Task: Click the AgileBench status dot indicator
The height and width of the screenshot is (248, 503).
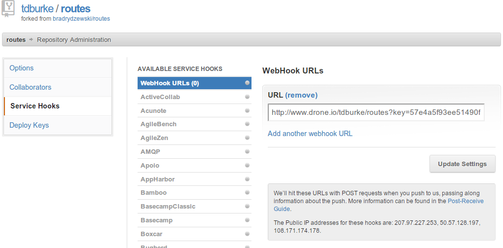Action: pyautogui.click(x=247, y=124)
